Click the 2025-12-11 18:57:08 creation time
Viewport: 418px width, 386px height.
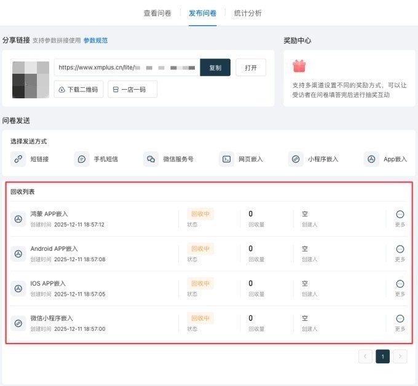tap(80, 259)
